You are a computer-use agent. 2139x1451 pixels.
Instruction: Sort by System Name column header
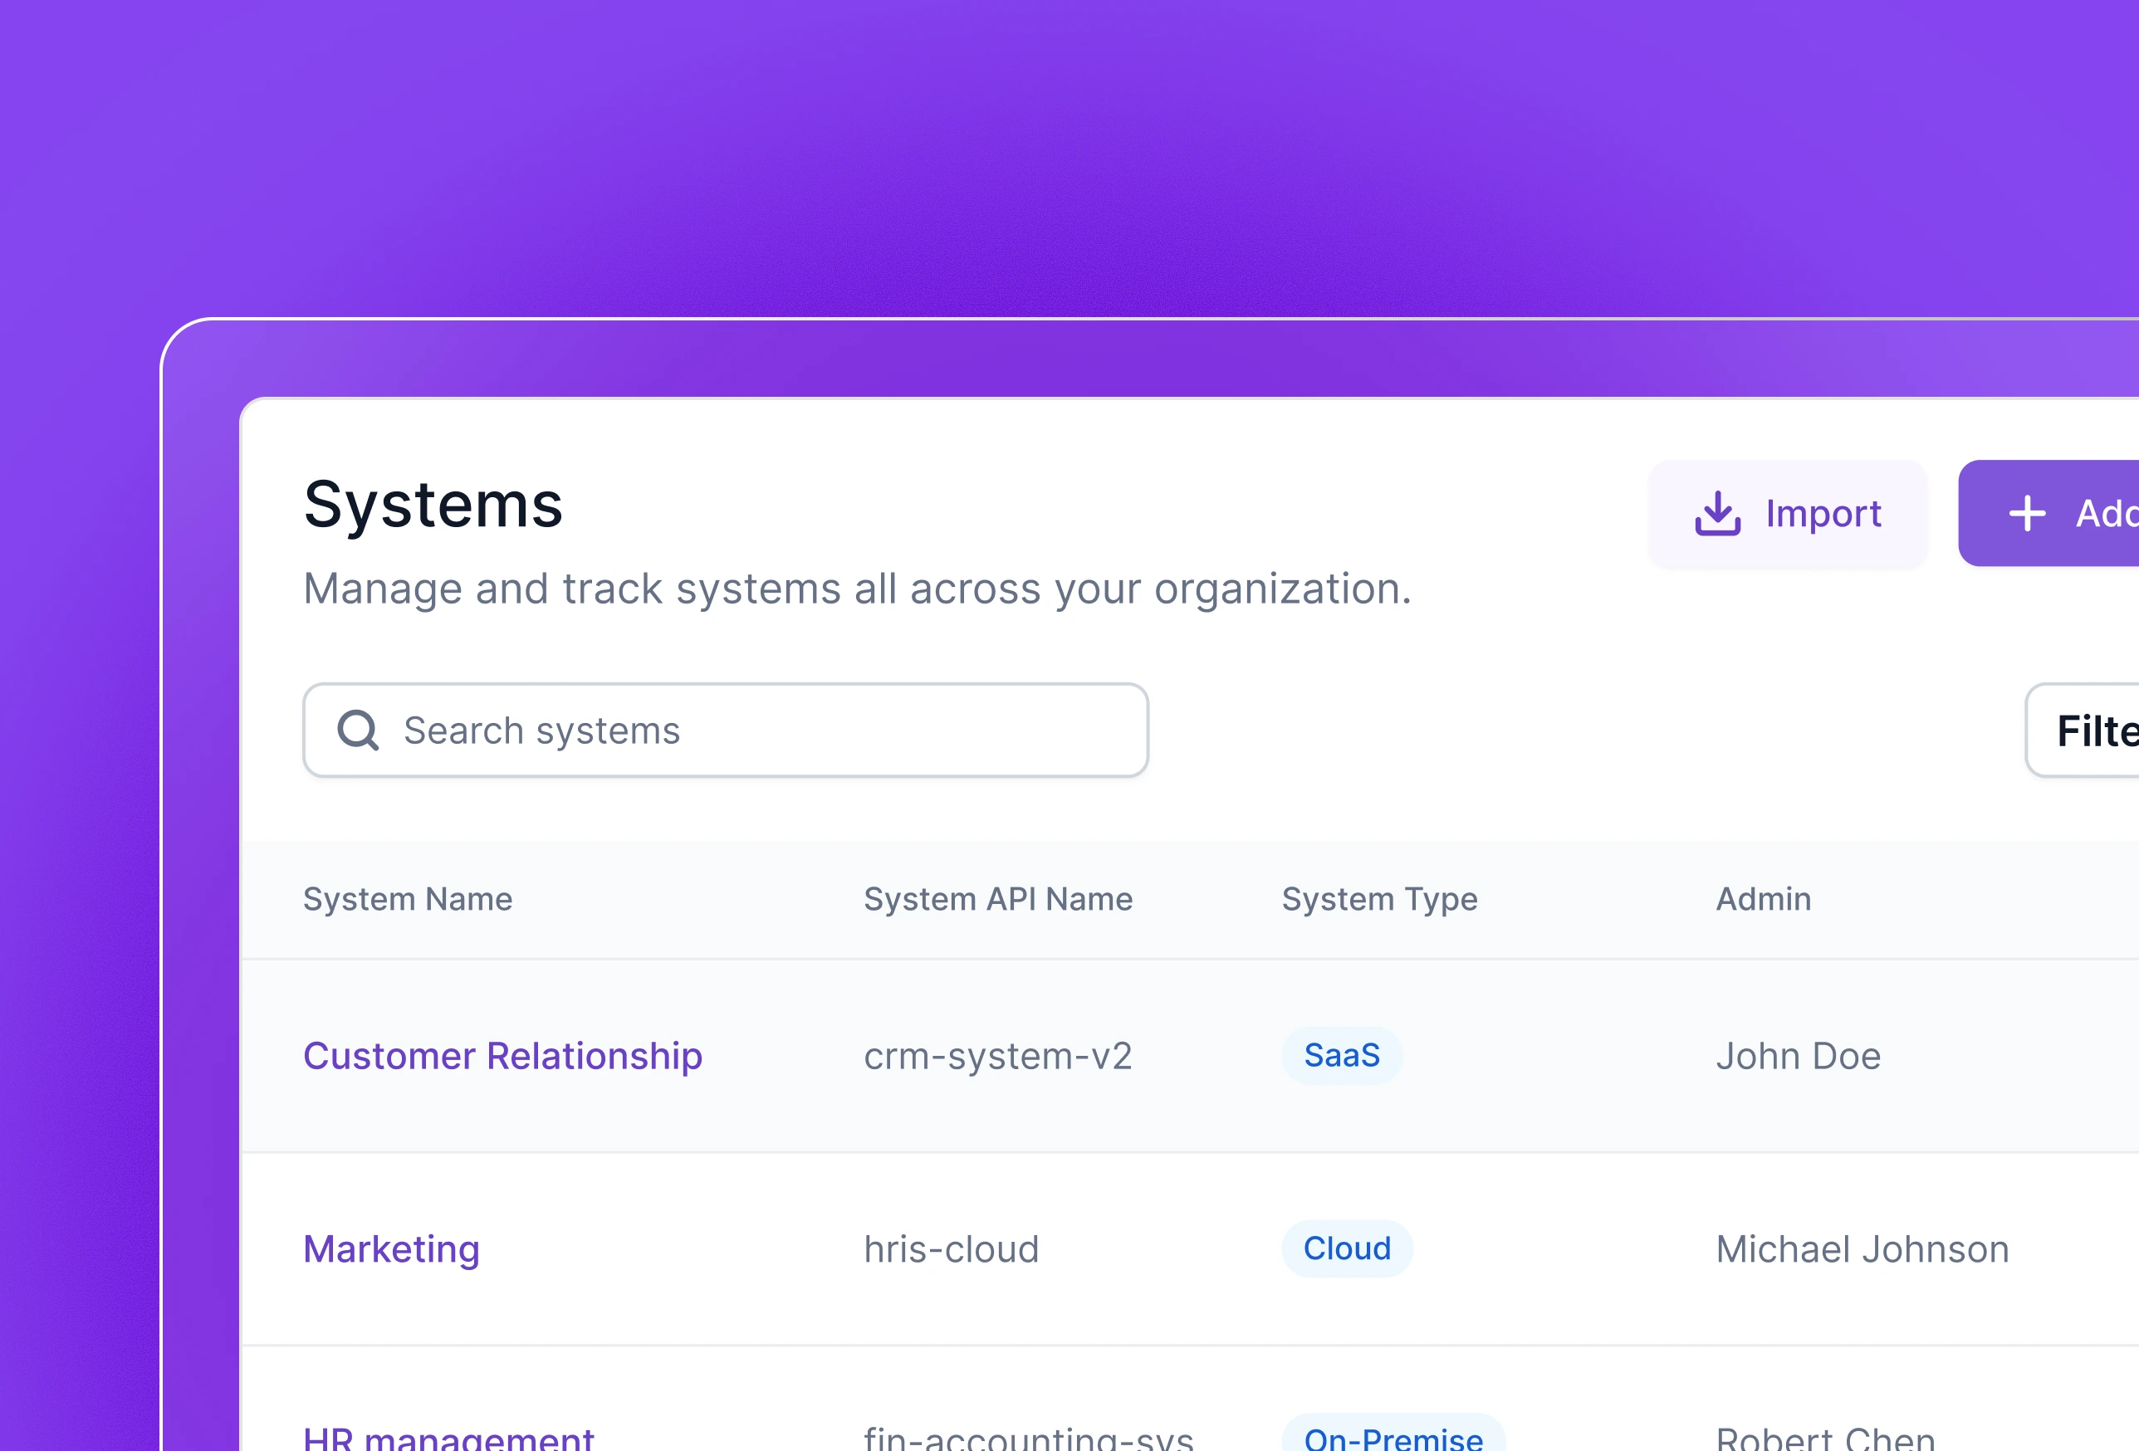408,899
